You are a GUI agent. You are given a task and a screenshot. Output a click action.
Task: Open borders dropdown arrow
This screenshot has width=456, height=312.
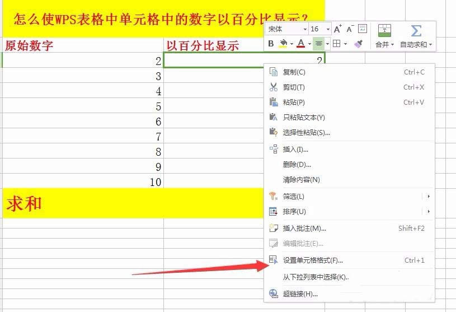[345, 44]
